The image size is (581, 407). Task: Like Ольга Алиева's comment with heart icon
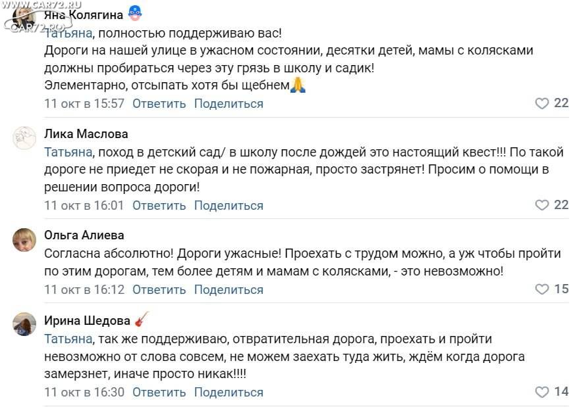[541, 289]
